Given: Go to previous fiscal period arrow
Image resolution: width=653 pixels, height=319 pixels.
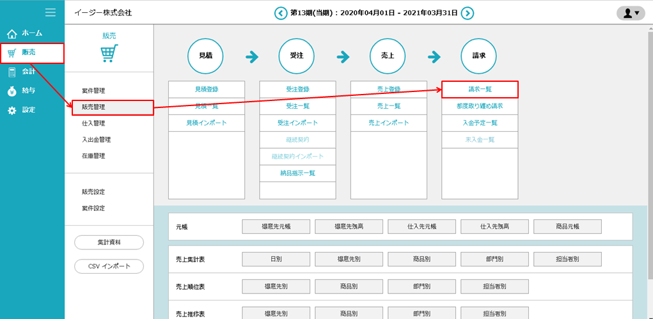Looking at the screenshot, I should 281,13.
